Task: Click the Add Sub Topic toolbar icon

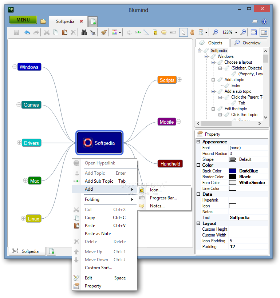Action: point(138,32)
